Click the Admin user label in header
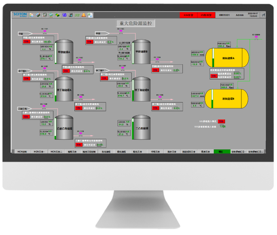This screenshot has width=277, height=235. click(x=239, y=15)
